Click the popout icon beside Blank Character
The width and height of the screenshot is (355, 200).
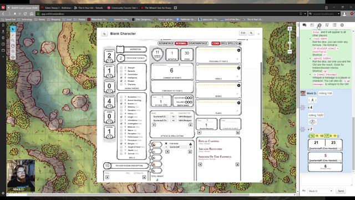tap(104, 34)
